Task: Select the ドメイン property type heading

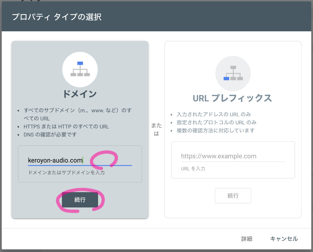Action: [80, 94]
